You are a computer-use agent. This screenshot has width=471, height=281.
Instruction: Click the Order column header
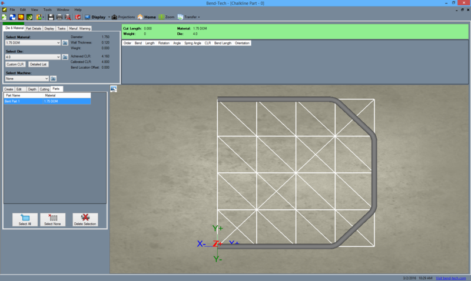click(127, 43)
